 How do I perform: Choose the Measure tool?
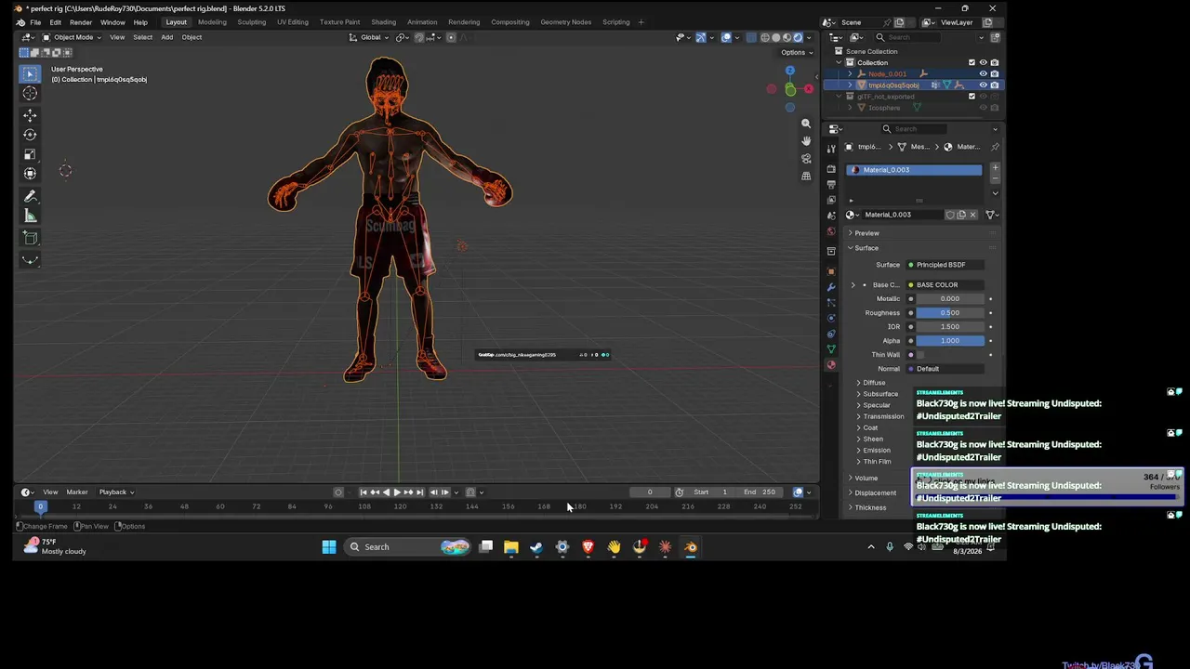(30, 216)
